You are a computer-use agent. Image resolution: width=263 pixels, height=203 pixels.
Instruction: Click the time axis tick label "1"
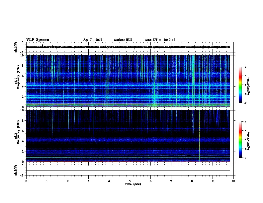point(47,181)
